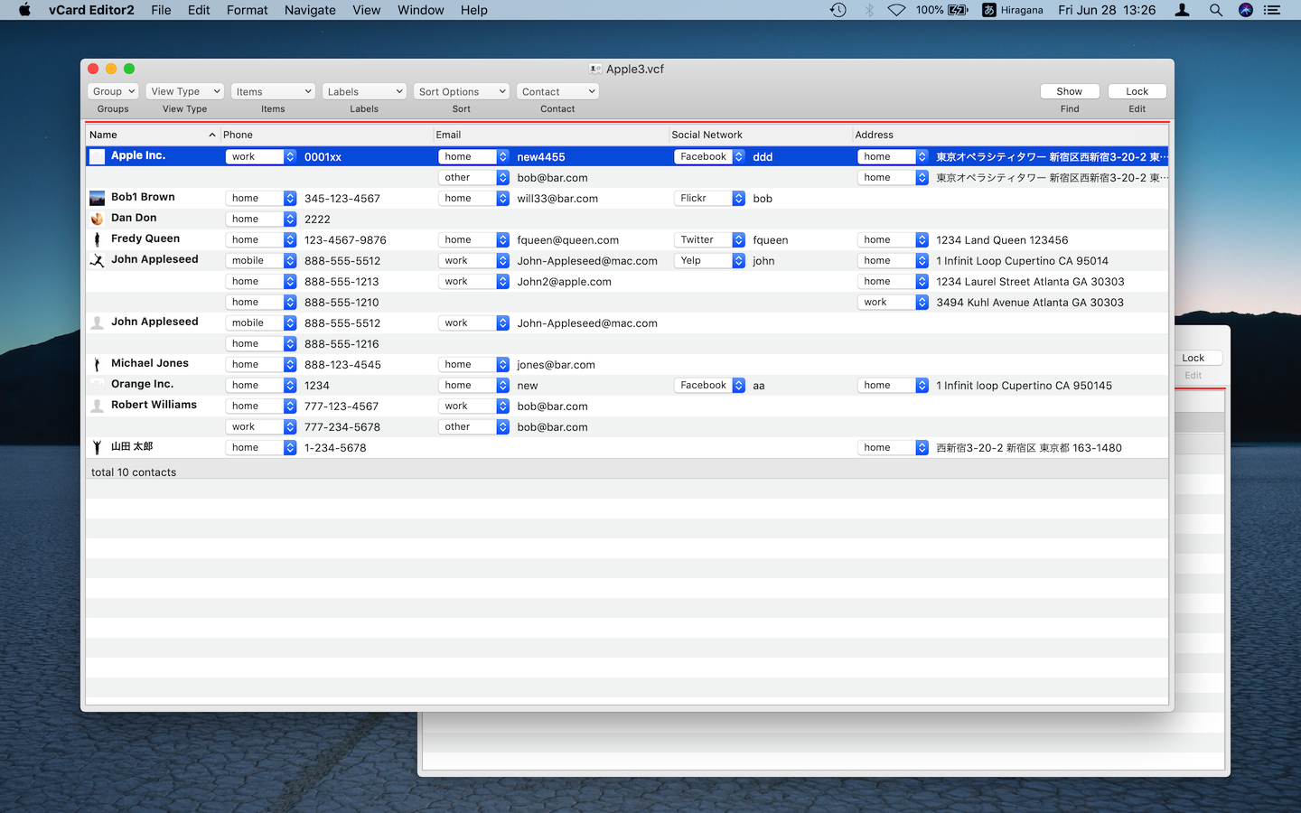Click email jones@bar.com
Screen dimensions: 1301x813
[556, 365]
